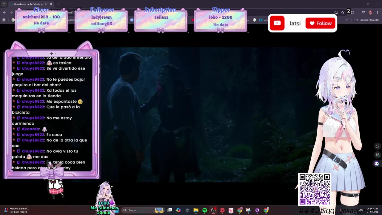Click the grid icon on right edge
Screen dimensions: 382x215
378,155
